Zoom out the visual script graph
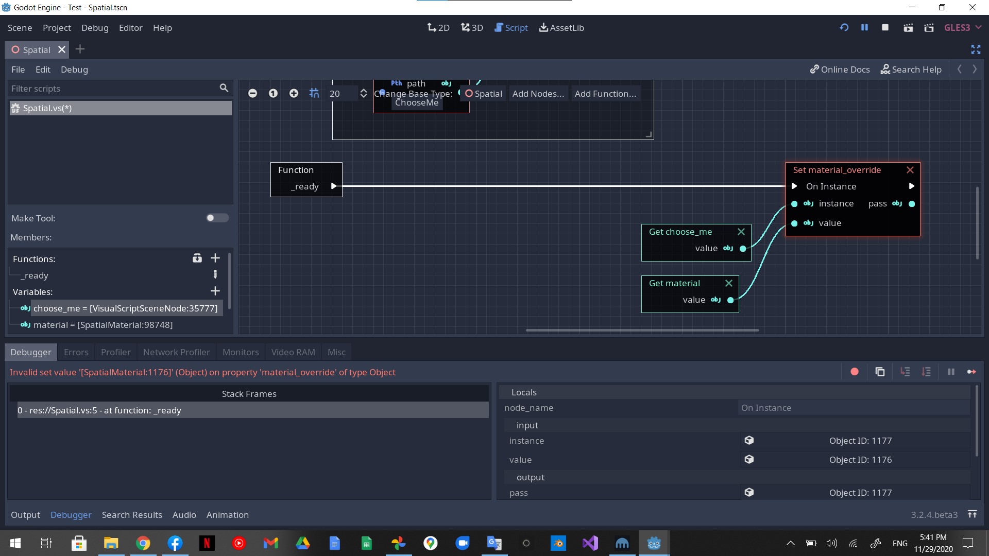 point(252,93)
